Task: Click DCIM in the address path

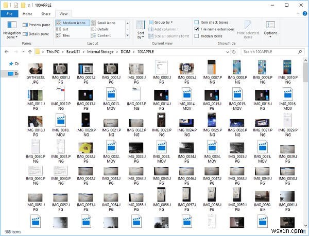Action: pos(126,52)
